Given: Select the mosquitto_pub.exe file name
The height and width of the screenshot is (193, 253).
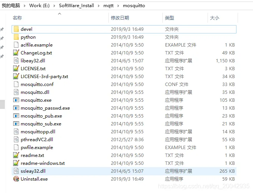Looking at the screenshot, I should 41,116.
